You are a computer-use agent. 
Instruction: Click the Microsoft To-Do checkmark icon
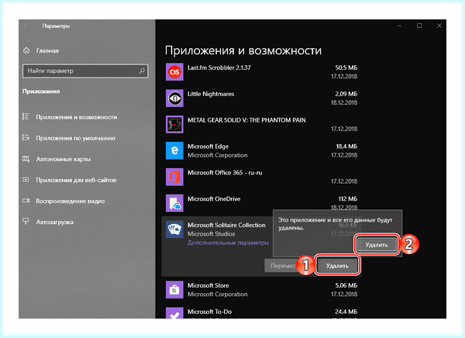click(x=174, y=313)
